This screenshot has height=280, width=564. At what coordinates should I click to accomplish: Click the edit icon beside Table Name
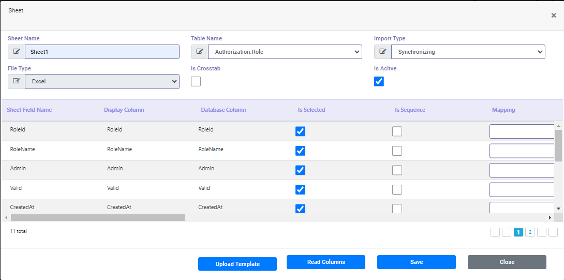[x=200, y=52]
